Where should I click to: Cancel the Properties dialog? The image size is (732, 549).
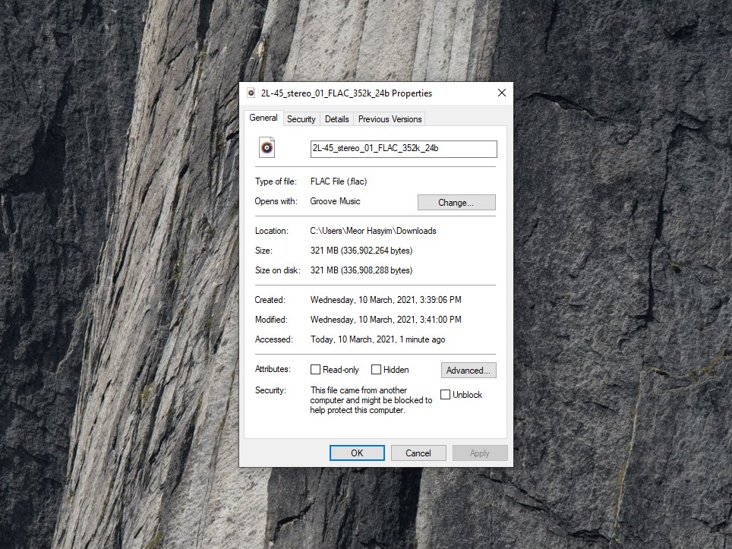click(x=418, y=453)
